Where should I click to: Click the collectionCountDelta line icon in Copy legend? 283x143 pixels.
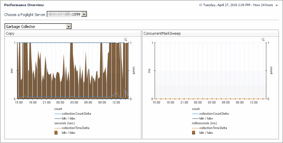[x=57, y=113]
